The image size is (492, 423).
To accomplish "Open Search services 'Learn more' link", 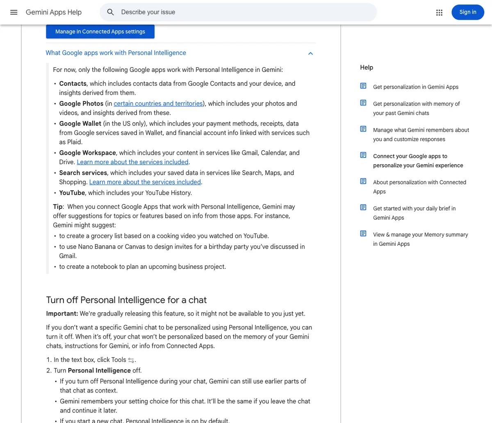I will click(145, 182).
